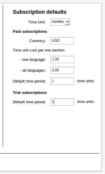Image resolution: width=105 pixels, height=174 pixels.
Task: Click the Default time period label under Trial subscriptions
Action: tap(29, 102)
